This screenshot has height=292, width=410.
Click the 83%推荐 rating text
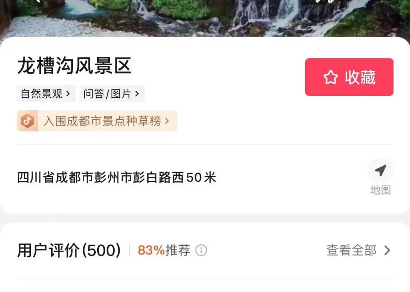pyautogui.click(x=164, y=250)
